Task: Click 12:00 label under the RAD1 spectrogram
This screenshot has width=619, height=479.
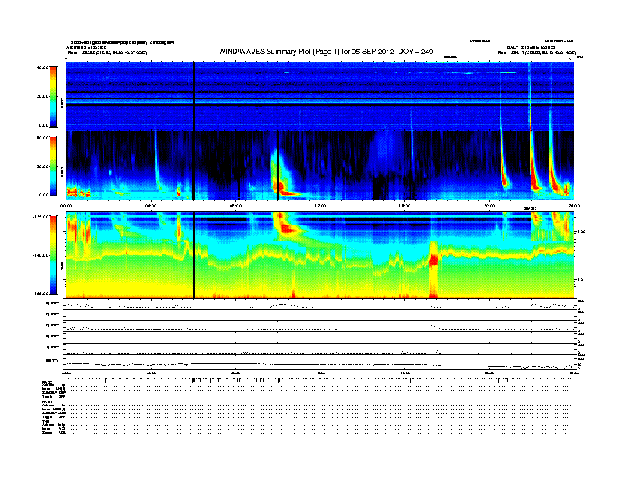Action: tap(320, 206)
